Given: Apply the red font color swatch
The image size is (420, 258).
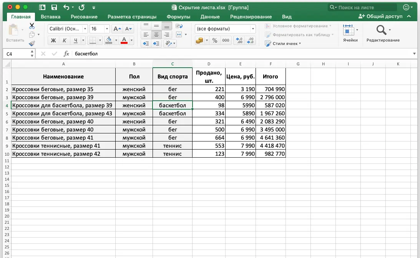Looking at the screenshot, I should 124,40.
